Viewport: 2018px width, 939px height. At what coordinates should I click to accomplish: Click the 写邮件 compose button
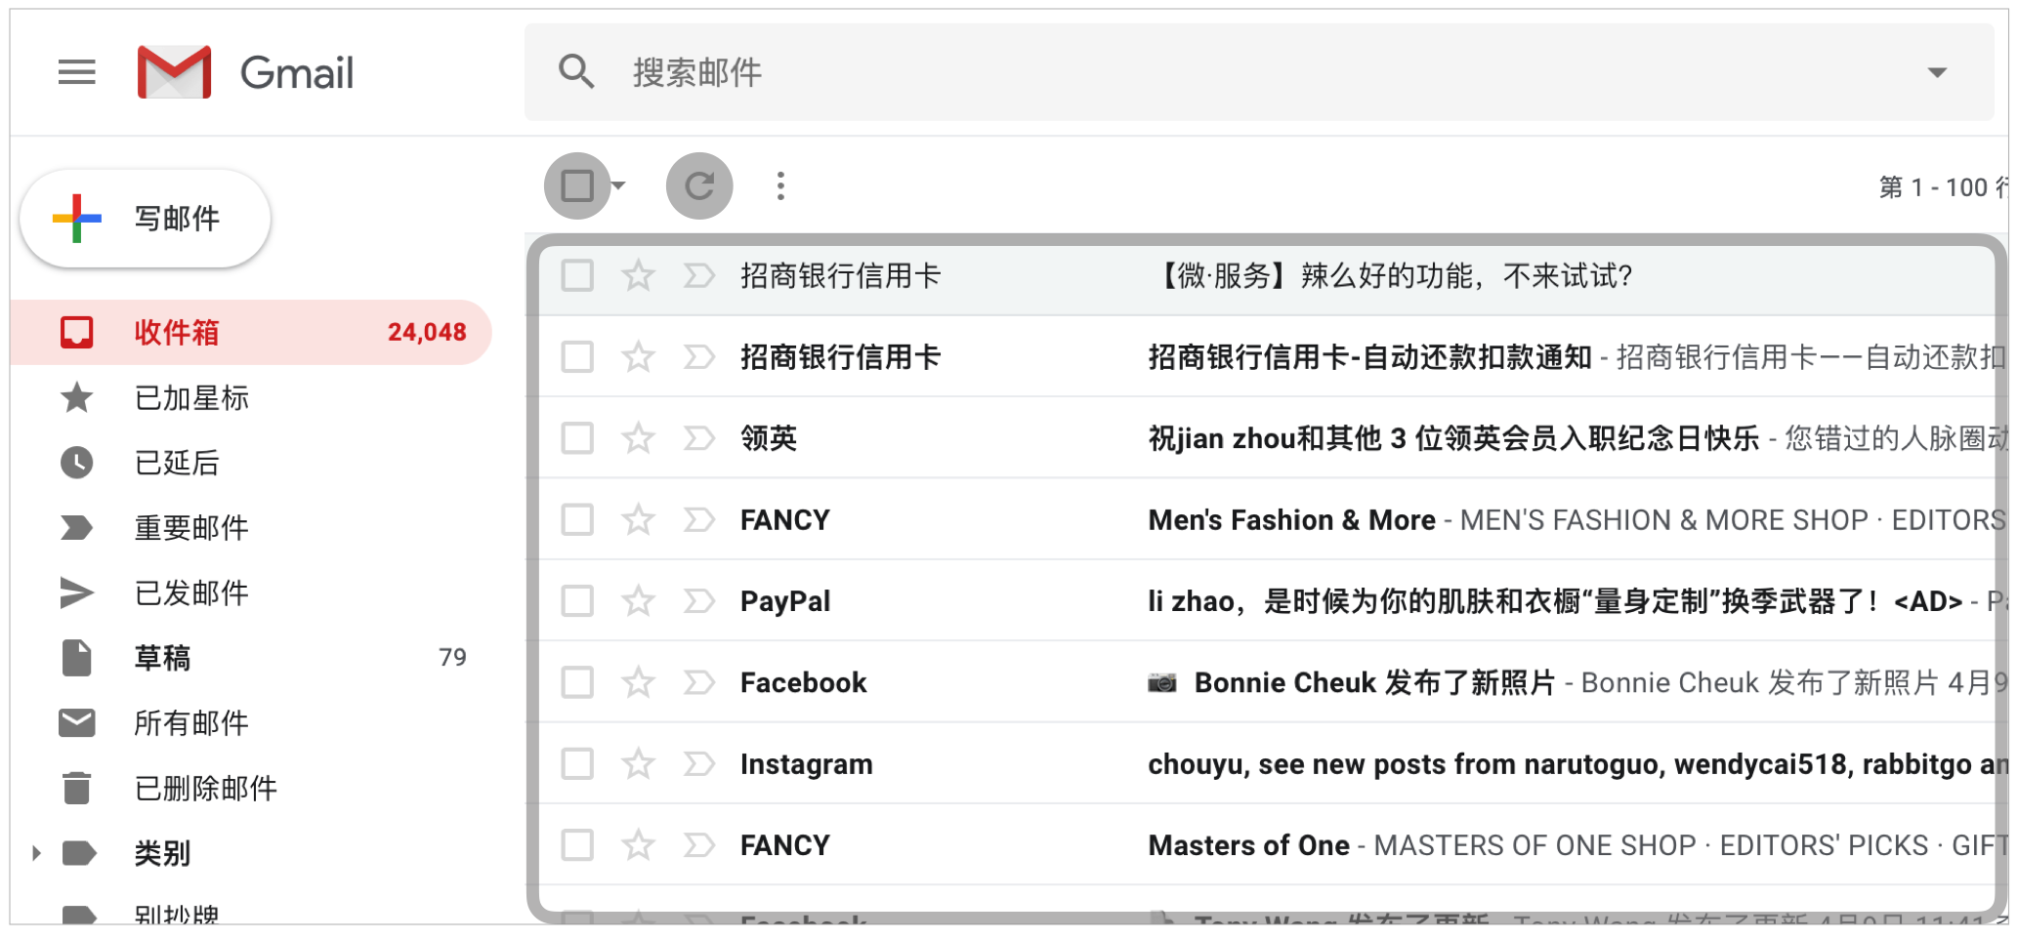point(146,219)
